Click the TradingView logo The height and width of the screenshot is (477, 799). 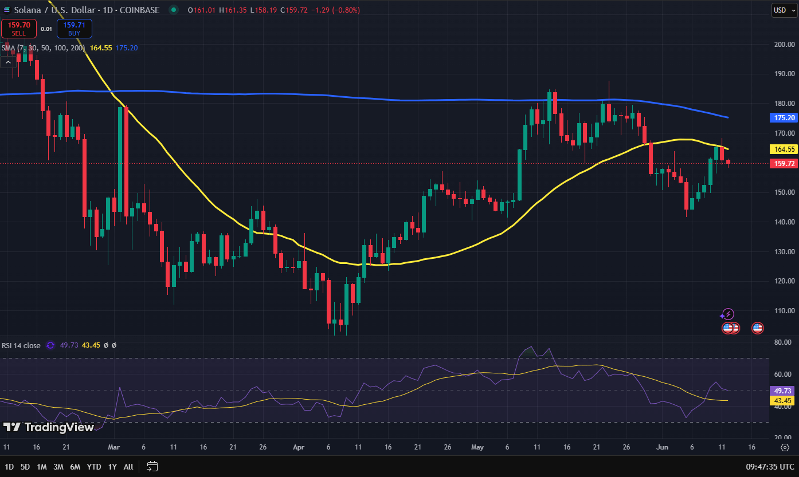(48, 427)
